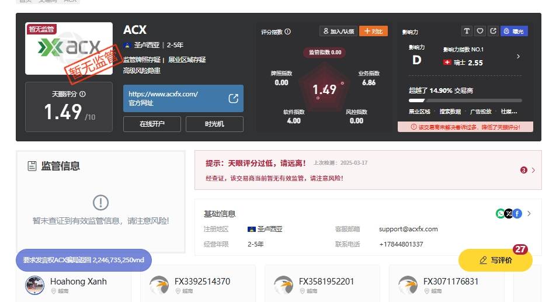Click 风控指数 0.00 value
Image resolution: width=556 pixels, height=302 pixels.
pos(356,121)
